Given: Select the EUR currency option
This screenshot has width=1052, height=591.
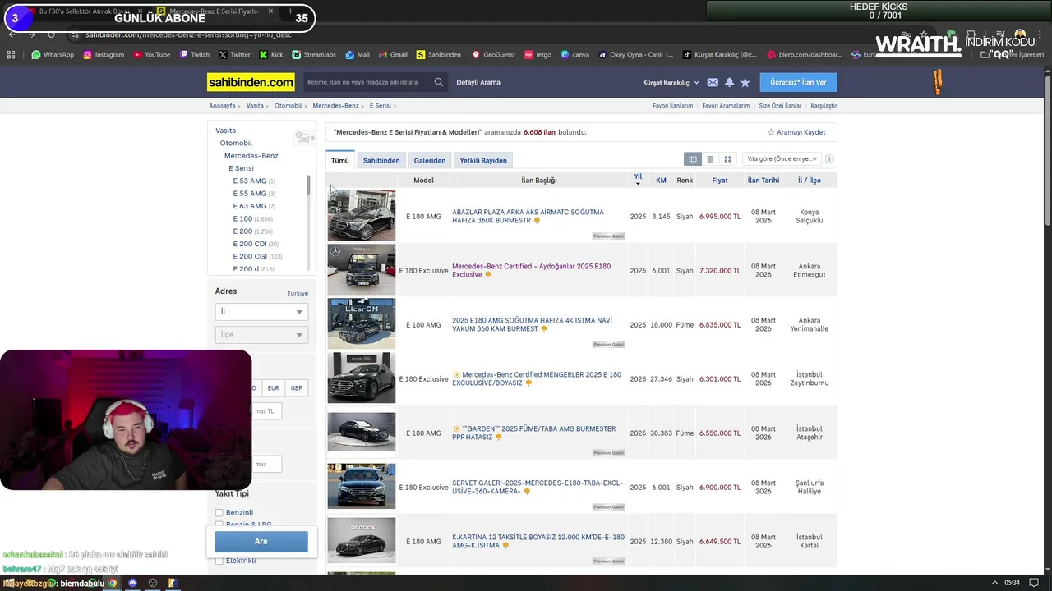Looking at the screenshot, I should (273, 387).
